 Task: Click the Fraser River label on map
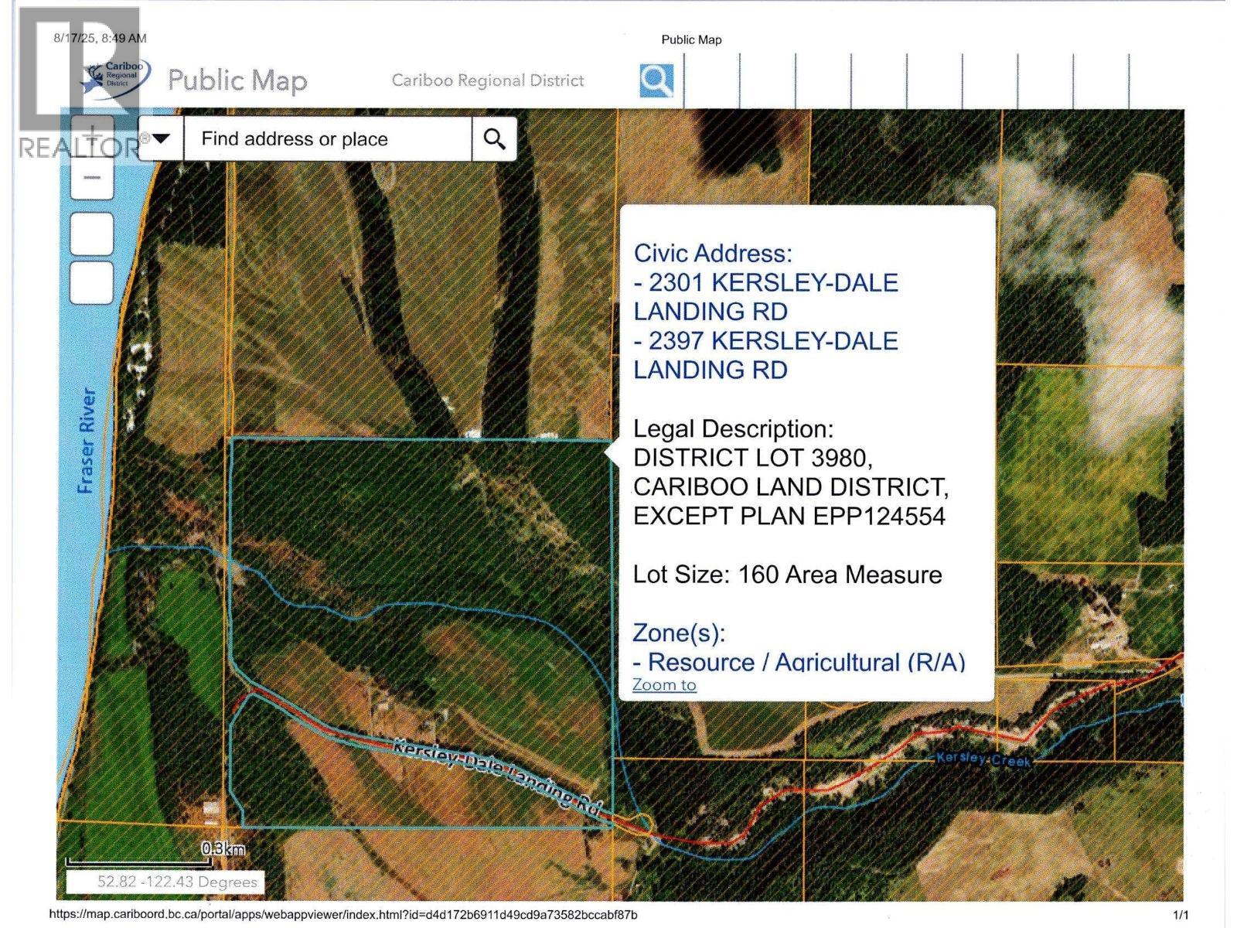point(87,441)
